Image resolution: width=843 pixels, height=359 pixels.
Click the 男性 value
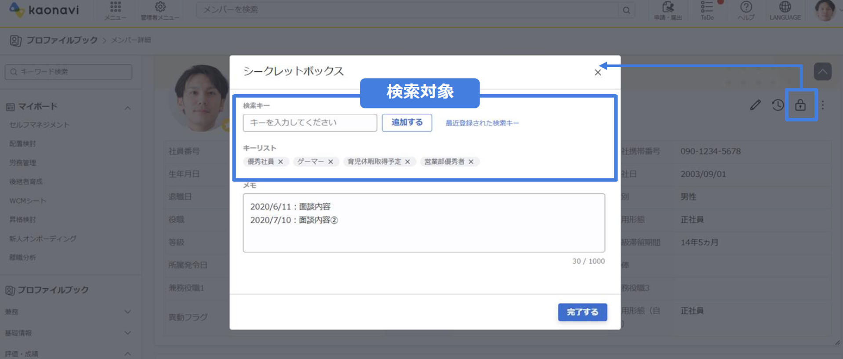(x=688, y=197)
